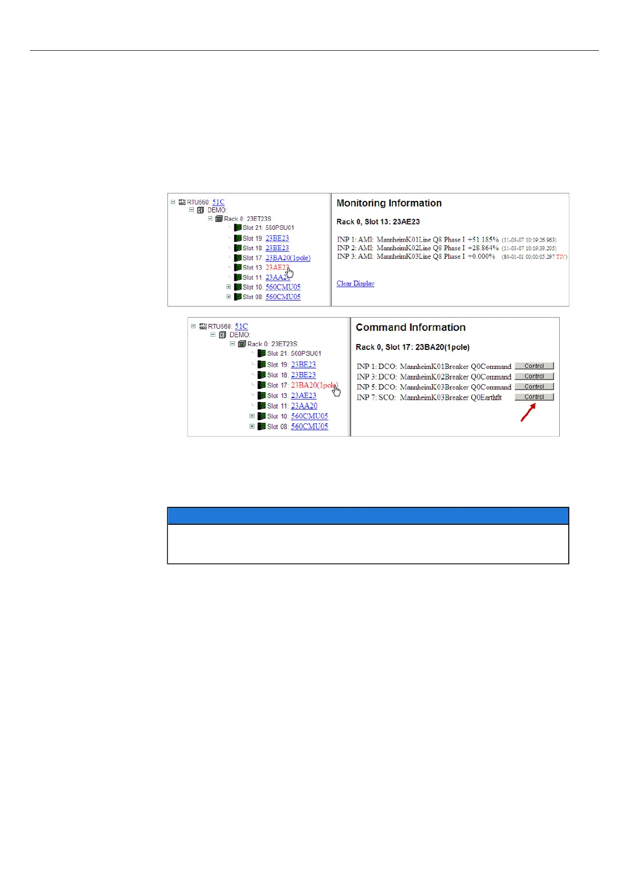629x890 pixels.
Task: Click Slot 19 module icon in upper Monitoring tree
Action: (238, 238)
